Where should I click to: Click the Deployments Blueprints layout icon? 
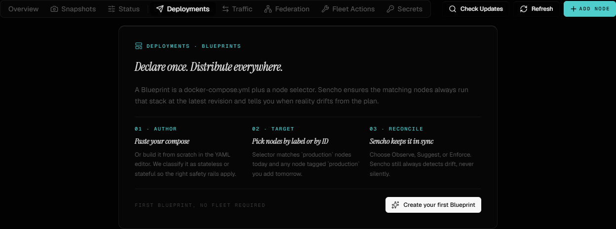pyautogui.click(x=139, y=46)
